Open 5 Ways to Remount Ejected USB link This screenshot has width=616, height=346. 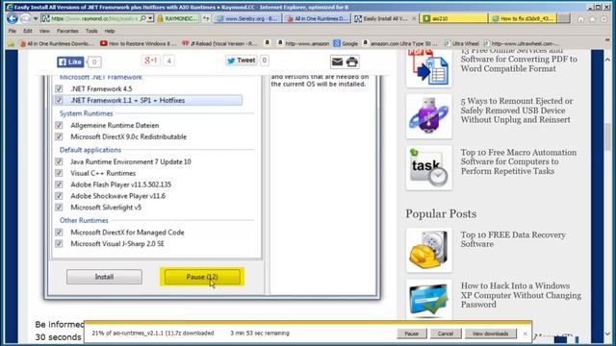(517, 111)
